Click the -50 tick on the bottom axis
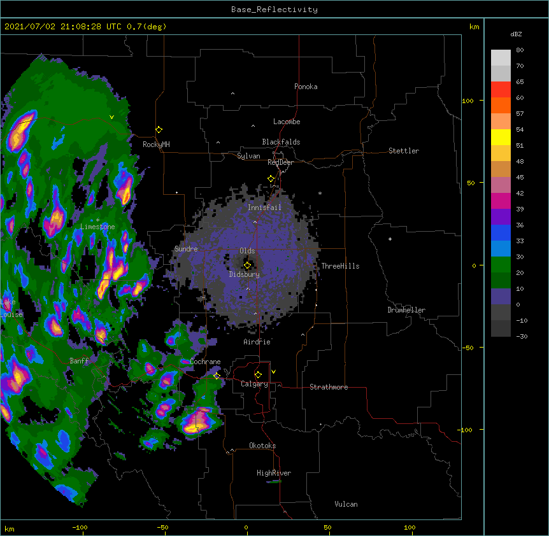 [162, 527]
